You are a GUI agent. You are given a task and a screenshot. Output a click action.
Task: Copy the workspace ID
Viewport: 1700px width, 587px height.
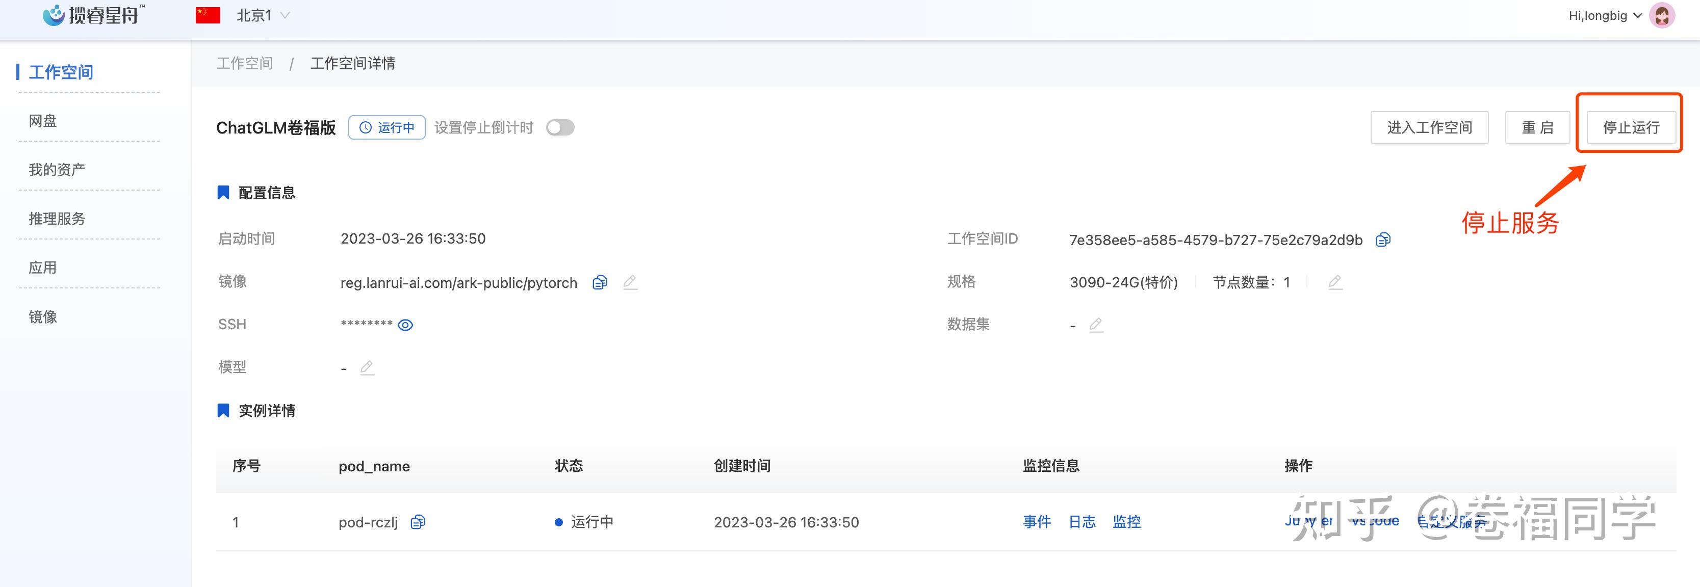pyautogui.click(x=1383, y=239)
